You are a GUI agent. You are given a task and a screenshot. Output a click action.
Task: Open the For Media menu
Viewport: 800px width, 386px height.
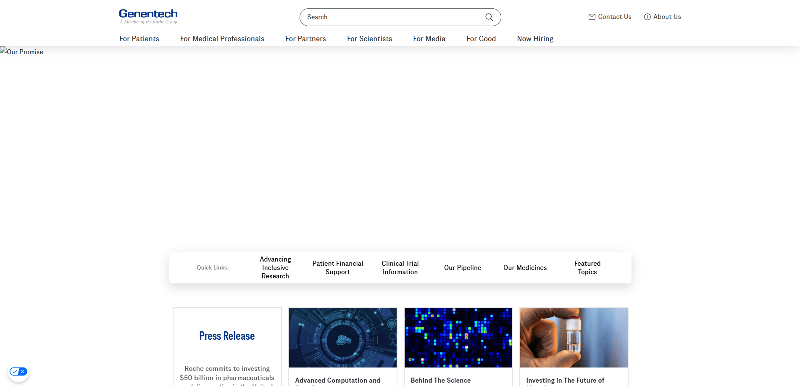coord(429,39)
